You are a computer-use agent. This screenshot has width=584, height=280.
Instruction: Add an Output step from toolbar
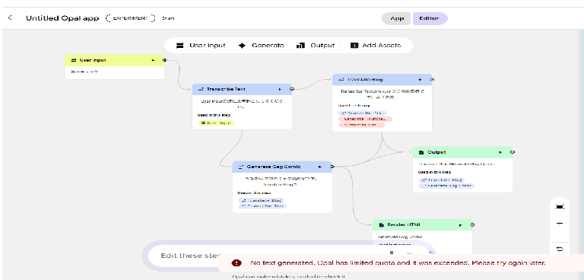tap(316, 46)
